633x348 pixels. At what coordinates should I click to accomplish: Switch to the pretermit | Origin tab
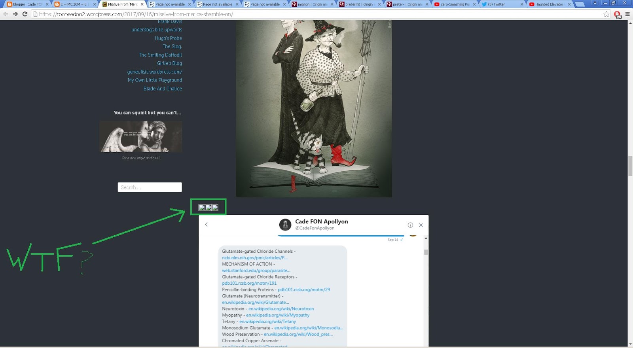click(x=359, y=4)
